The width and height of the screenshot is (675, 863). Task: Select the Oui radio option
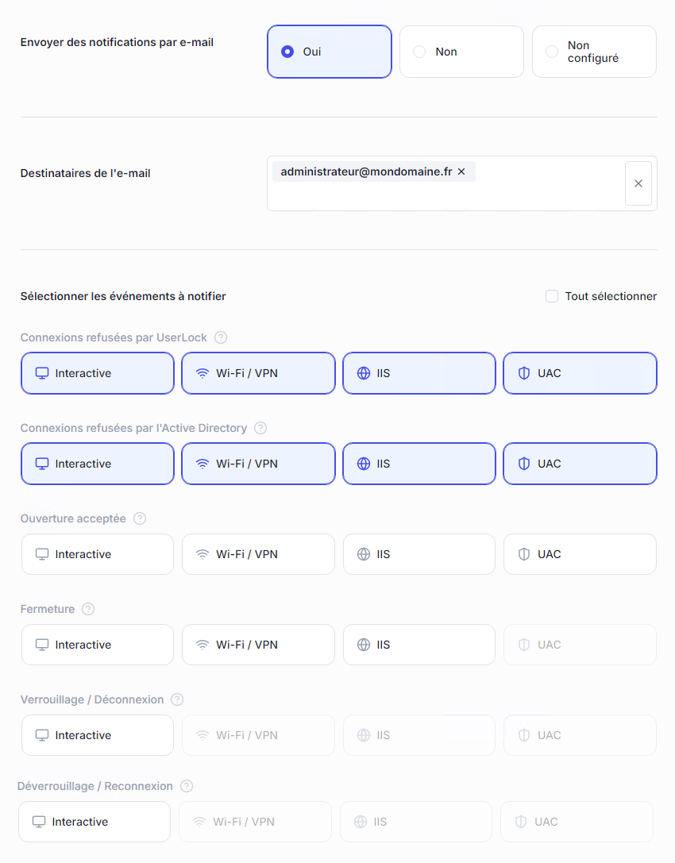[287, 52]
